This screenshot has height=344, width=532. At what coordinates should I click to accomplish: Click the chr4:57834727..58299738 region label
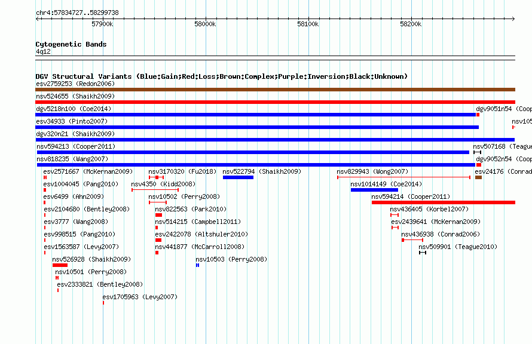(77, 13)
